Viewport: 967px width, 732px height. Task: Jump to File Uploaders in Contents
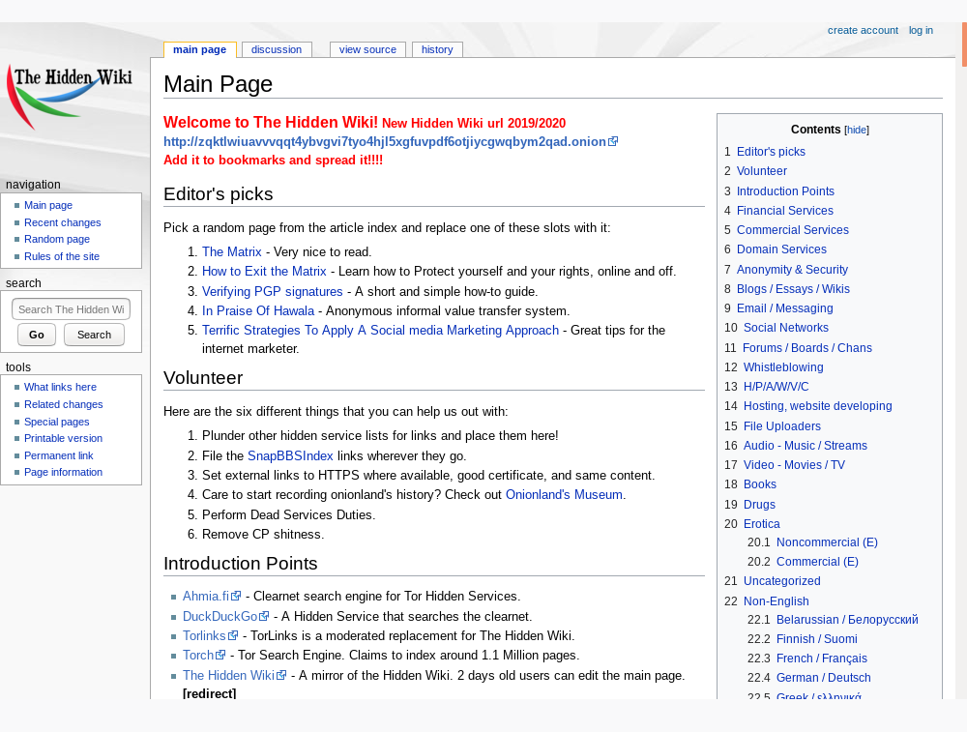[782, 425]
